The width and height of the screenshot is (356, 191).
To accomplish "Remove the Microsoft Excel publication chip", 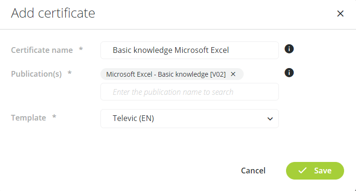I will (x=233, y=74).
